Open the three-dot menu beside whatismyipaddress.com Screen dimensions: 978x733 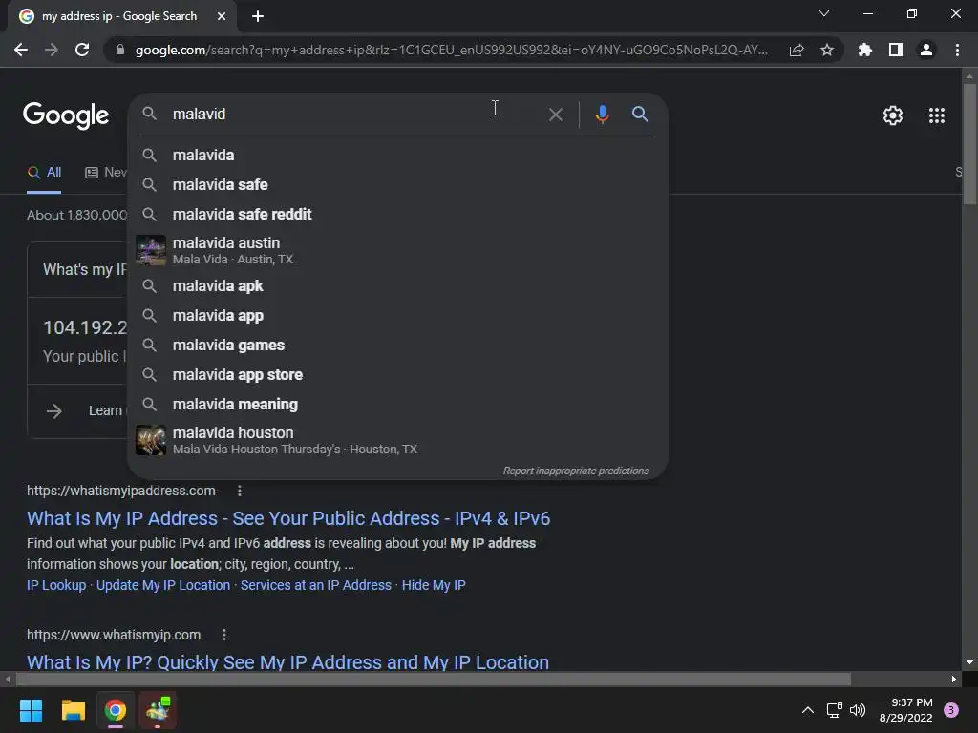240,492
